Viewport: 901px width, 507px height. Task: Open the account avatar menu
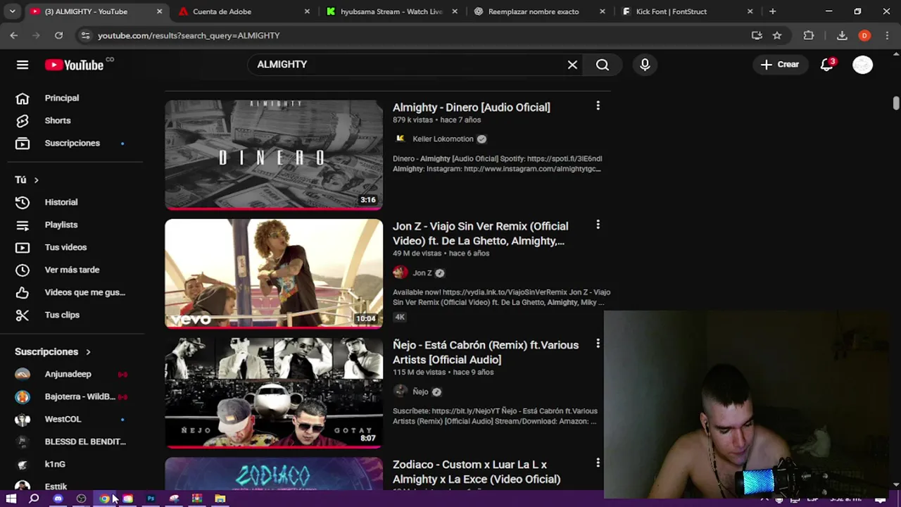coord(862,65)
